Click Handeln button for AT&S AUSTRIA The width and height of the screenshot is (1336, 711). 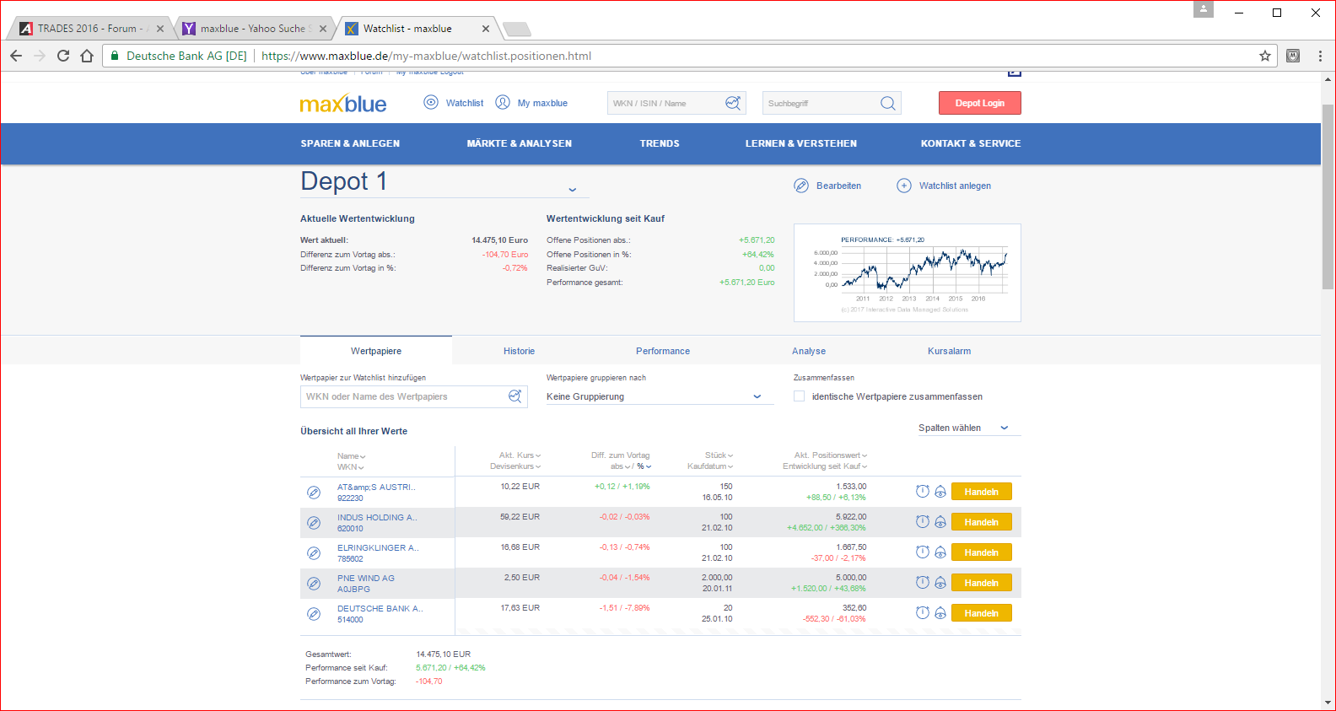[981, 492]
